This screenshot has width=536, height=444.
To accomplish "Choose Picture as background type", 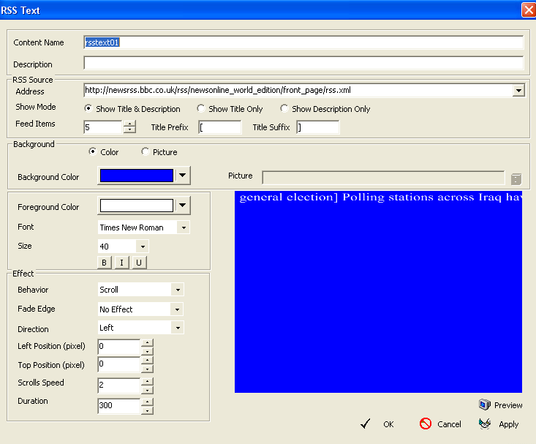I will click(146, 152).
